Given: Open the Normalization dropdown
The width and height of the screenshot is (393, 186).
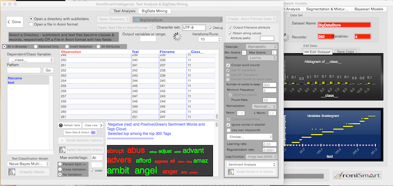Looking at the screenshot, I should (264, 106).
